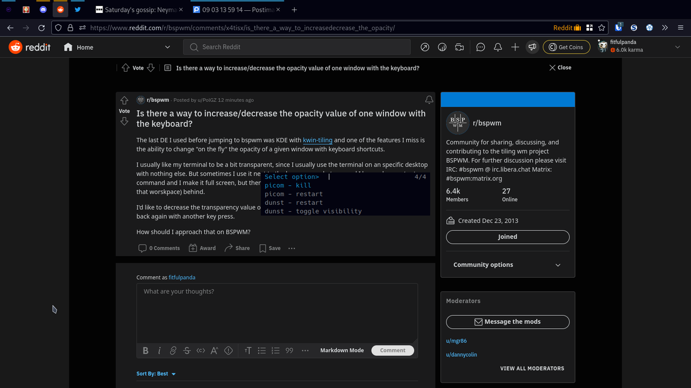This screenshot has height=388, width=691.
Task: Insert numbered list in comment
Action: tap(275, 350)
